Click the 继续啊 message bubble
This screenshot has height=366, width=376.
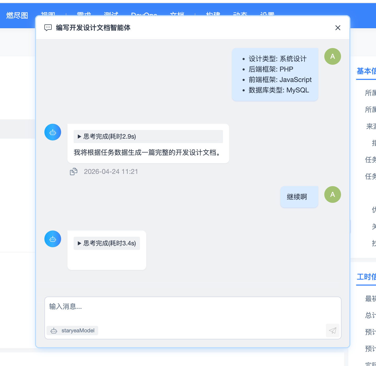299,197
